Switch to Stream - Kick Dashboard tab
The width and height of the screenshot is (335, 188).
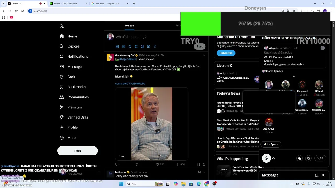(68, 4)
